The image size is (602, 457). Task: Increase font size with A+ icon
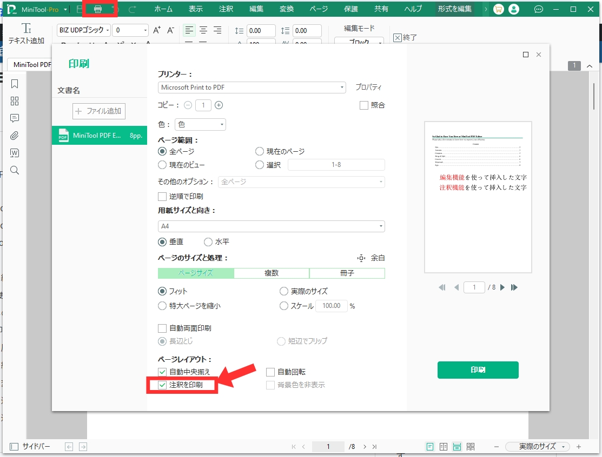[x=157, y=30]
